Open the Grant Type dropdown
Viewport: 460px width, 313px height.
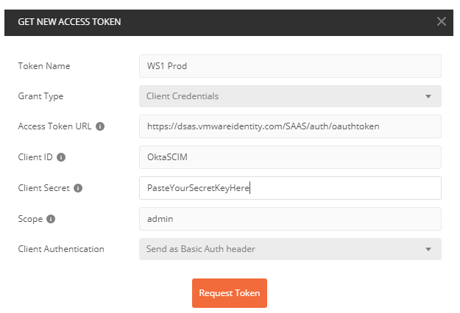(x=289, y=96)
